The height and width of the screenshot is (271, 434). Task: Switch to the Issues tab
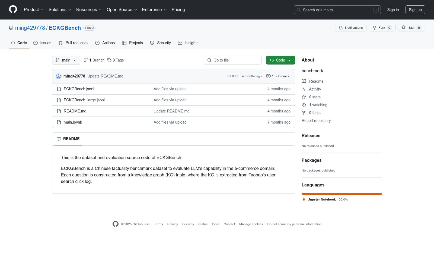42,43
